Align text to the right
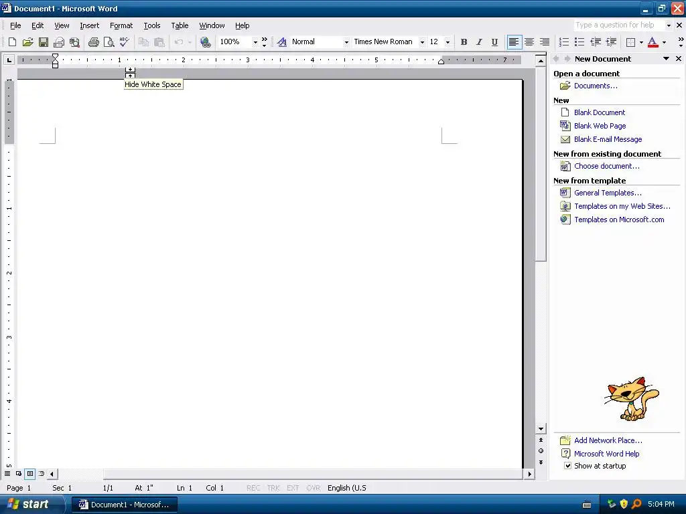Screen dimensions: 686x514 (x=544, y=42)
